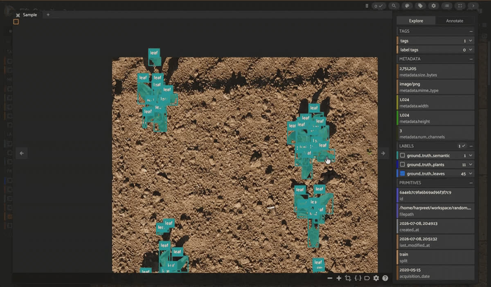
Task: Collapse the LABELS section
Action: (471, 146)
